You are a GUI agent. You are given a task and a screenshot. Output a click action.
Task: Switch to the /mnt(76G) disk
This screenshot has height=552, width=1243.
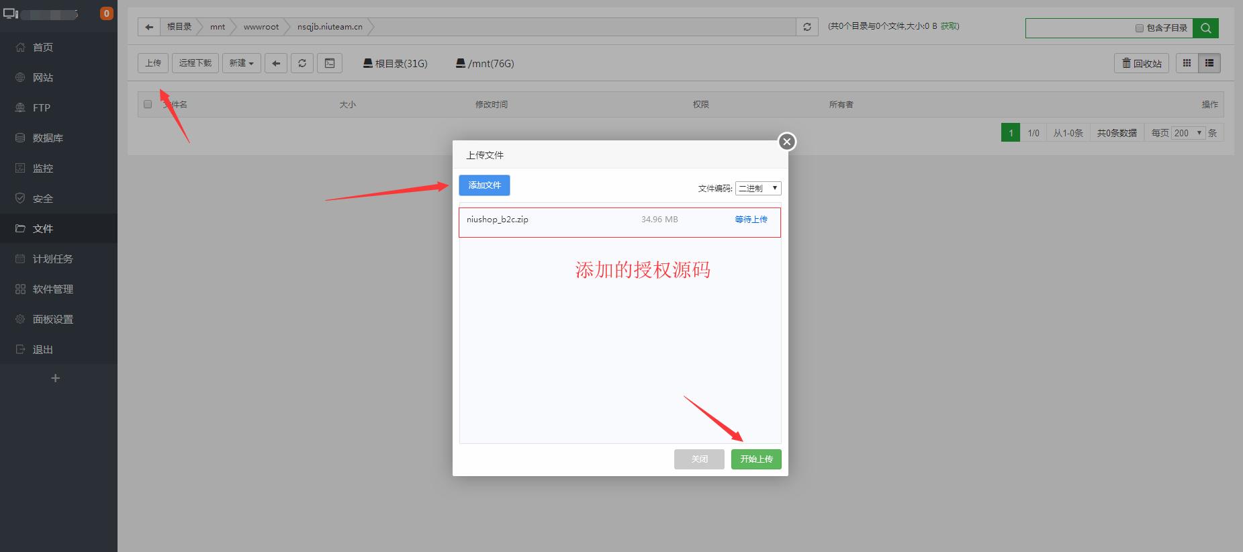[x=485, y=63]
